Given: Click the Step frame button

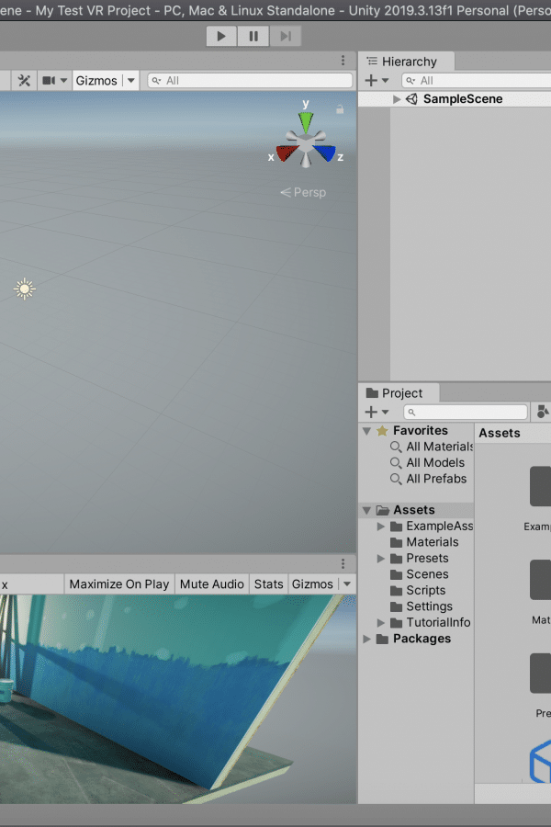Looking at the screenshot, I should pyautogui.click(x=286, y=36).
